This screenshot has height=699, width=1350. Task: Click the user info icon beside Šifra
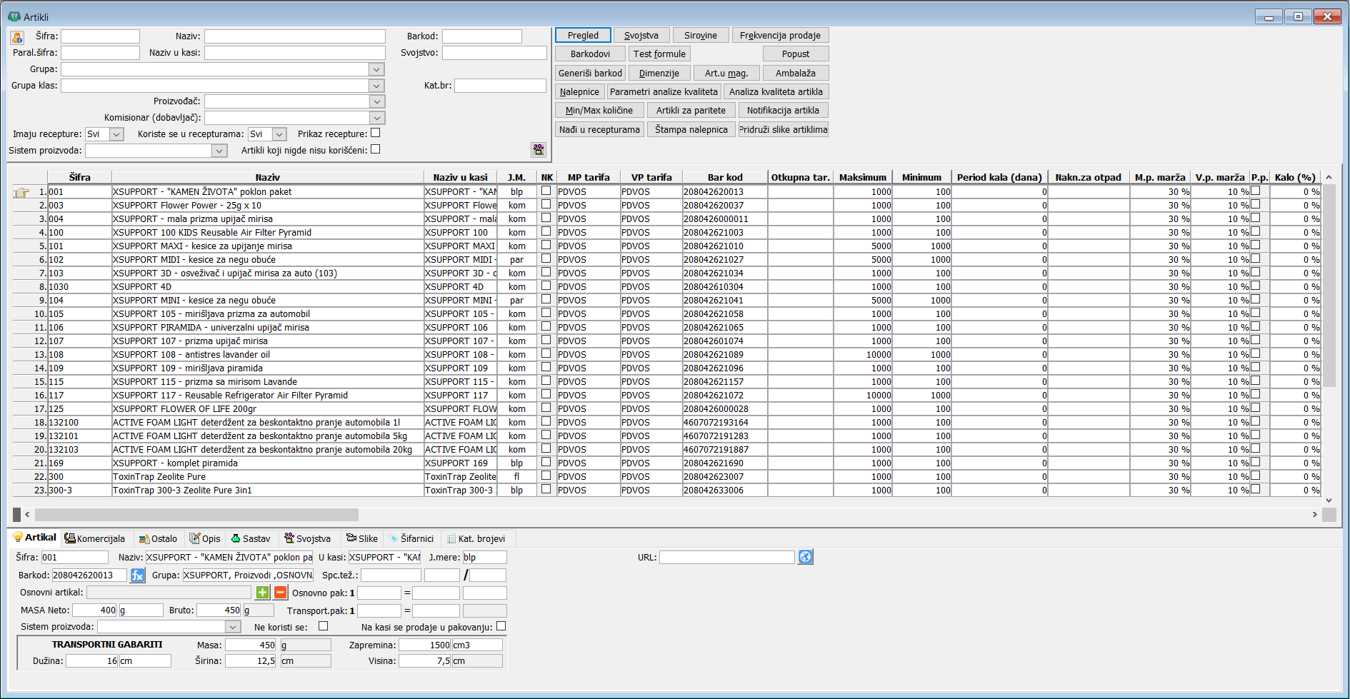pyautogui.click(x=17, y=37)
